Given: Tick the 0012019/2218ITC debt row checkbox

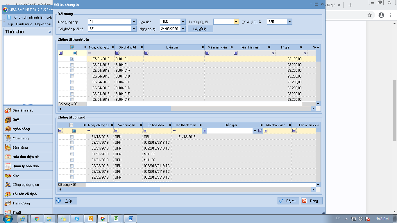Looking at the screenshot, I should coord(71,142).
